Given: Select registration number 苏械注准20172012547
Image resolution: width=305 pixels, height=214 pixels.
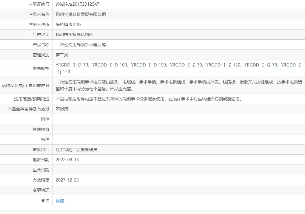Looking at the screenshot, I should [x=77, y=4].
